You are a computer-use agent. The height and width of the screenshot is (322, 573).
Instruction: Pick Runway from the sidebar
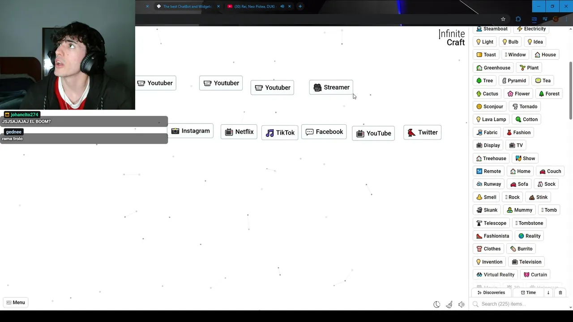click(x=489, y=184)
